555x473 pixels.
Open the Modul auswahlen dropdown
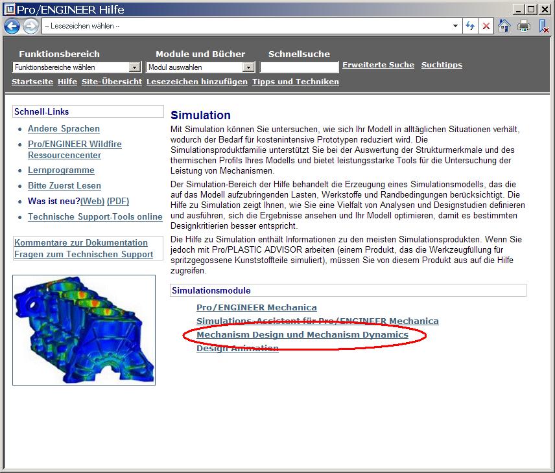coord(200,67)
